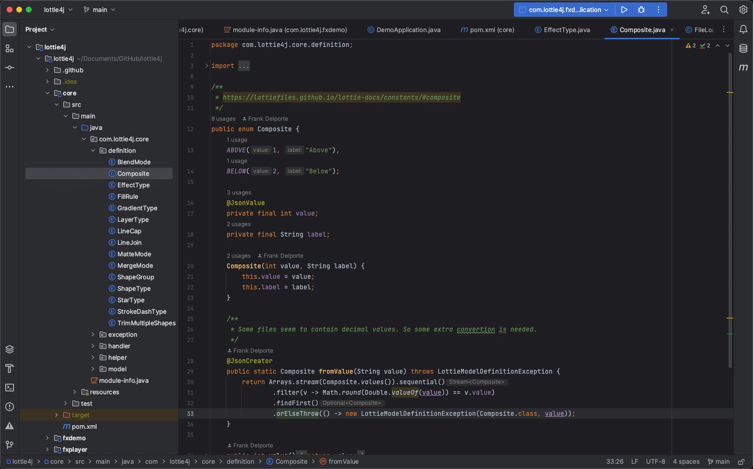This screenshot has width=753, height=469.
Task: Expand the fxdemo module
Action: (47, 438)
